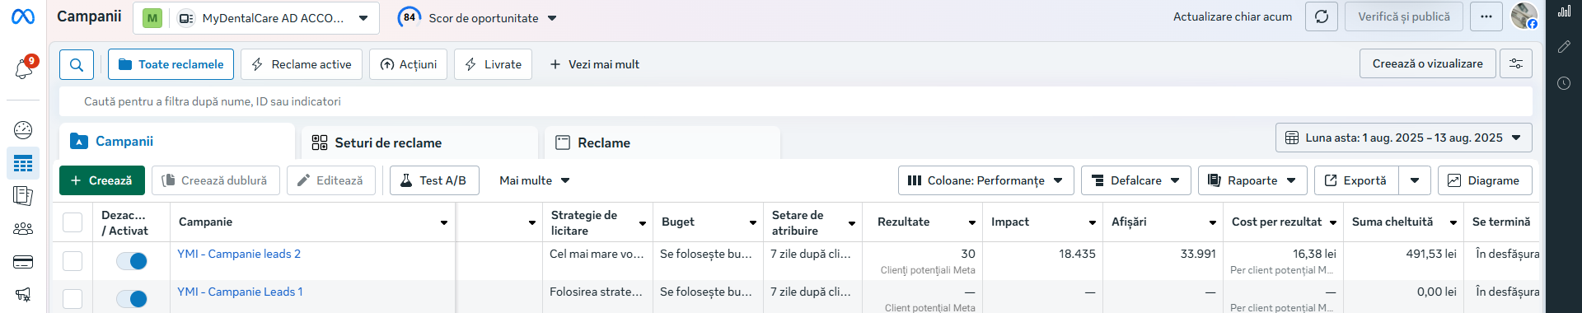Switch to Seturi de reclame tab
The height and width of the screenshot is (313, 1582).
(x=419, y=142)
